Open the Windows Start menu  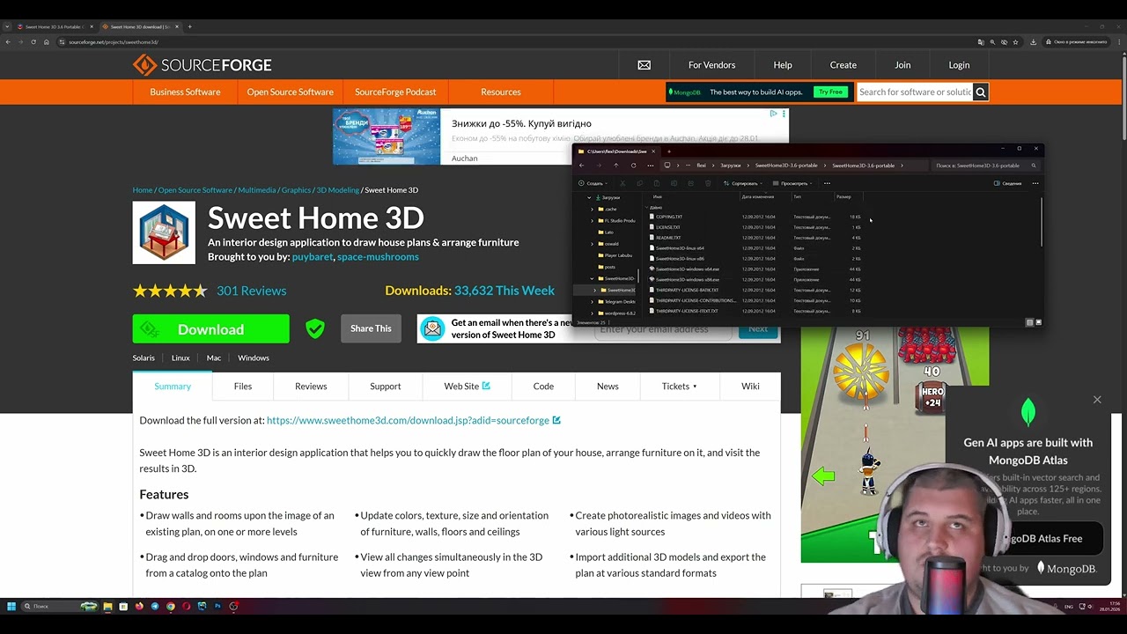(11, 607)
